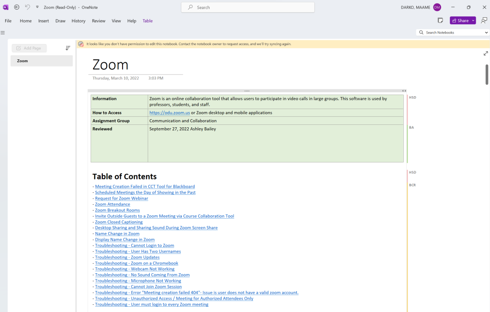Open Troubleshooting - Cannot Join Zoom Session link
The height and width of the screenshot is (312, 490).
138,287
